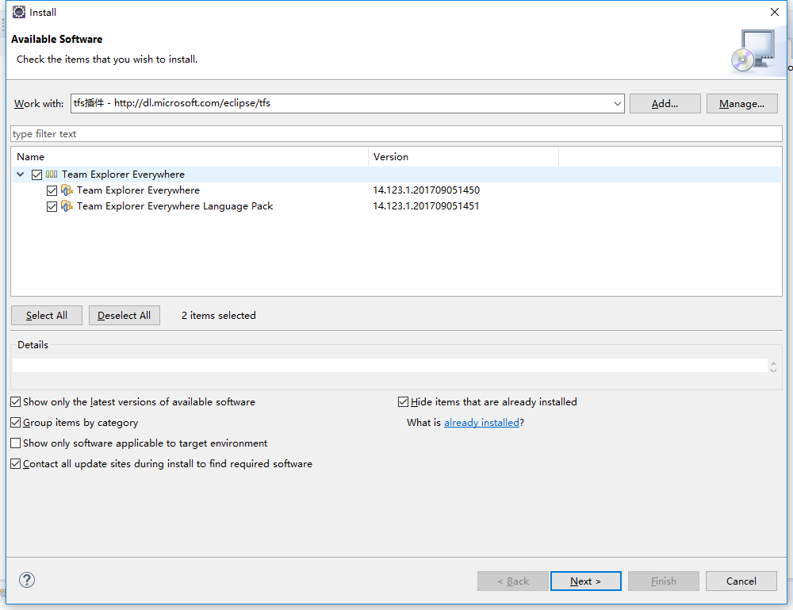Image resolution: width=793 pixels, height=610 pixels.
Task: Select the Team Explorer Everywhere Language Pack row
Action: [396, 206]
